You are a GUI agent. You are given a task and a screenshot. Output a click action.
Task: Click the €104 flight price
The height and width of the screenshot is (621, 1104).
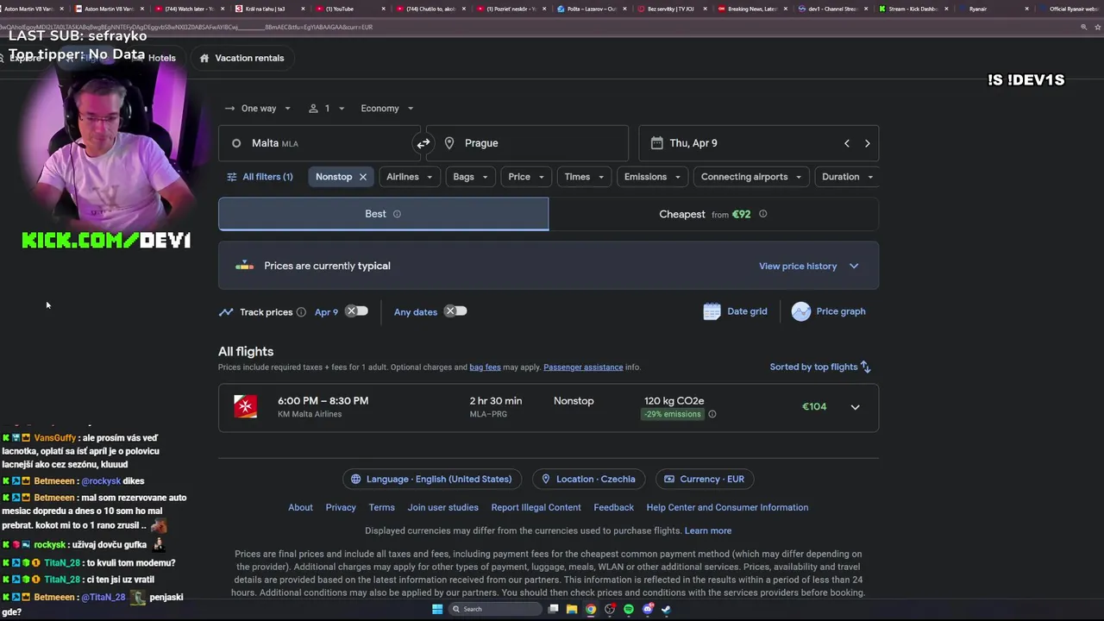pos(814,407)
